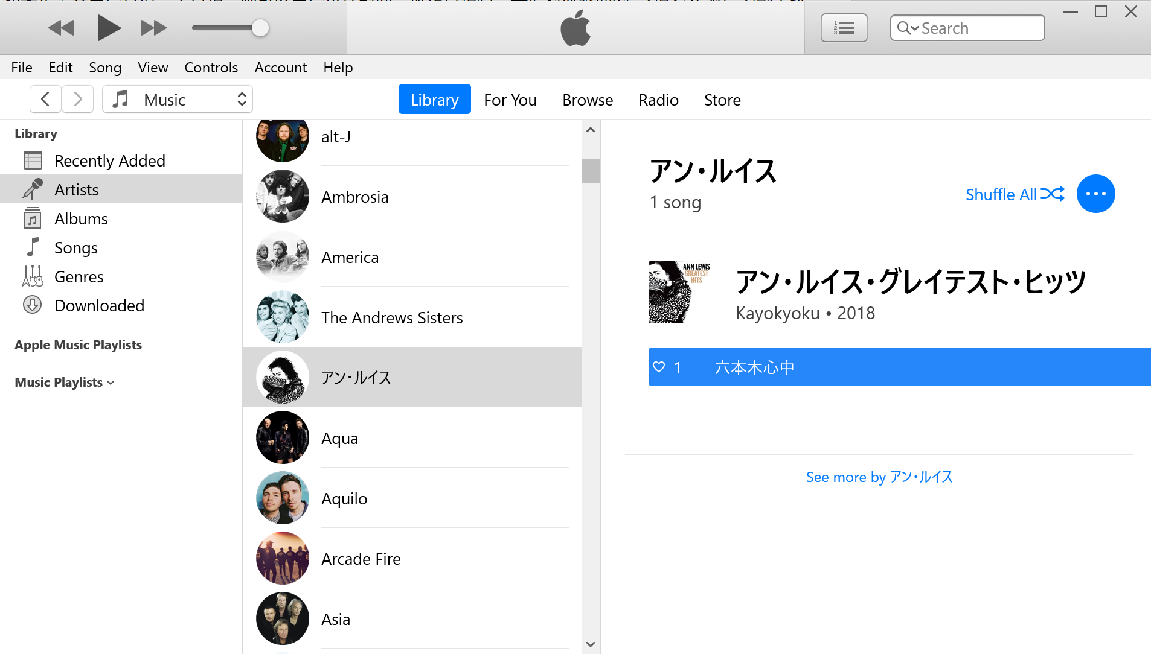Click the Previous track rewind button
Viewport: 1151px width, 654px height.
61,28
